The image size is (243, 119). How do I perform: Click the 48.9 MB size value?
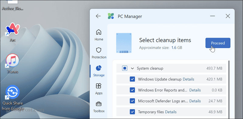(x=215, y=112)
